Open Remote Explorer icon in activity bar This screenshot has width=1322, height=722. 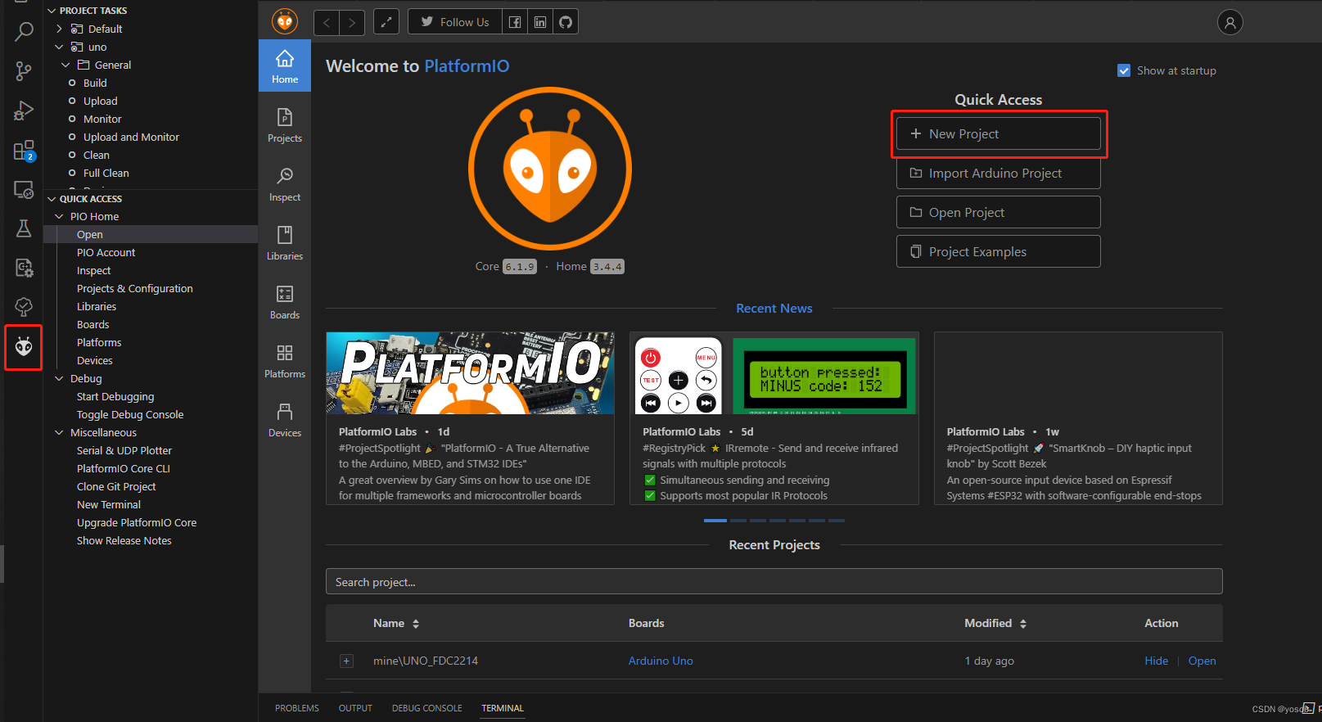[x=24, y=190]
